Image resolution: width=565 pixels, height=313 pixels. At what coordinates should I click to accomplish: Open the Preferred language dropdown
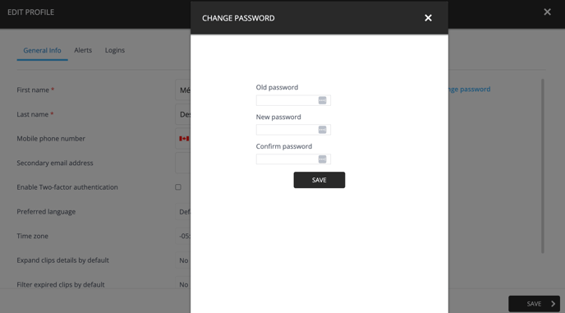[x=183, y=212]
